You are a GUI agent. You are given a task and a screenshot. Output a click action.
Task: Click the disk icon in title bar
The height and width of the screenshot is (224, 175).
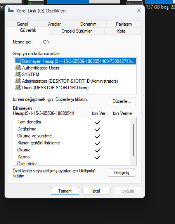(10, 10)
